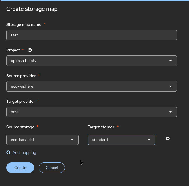Click the Target storage label text
The width and height of the screenshot is (189, 186).
tap(101, 127)
